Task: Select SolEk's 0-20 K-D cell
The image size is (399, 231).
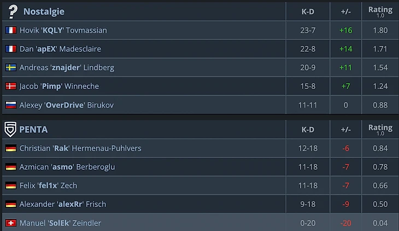Action: pos(308,223)
